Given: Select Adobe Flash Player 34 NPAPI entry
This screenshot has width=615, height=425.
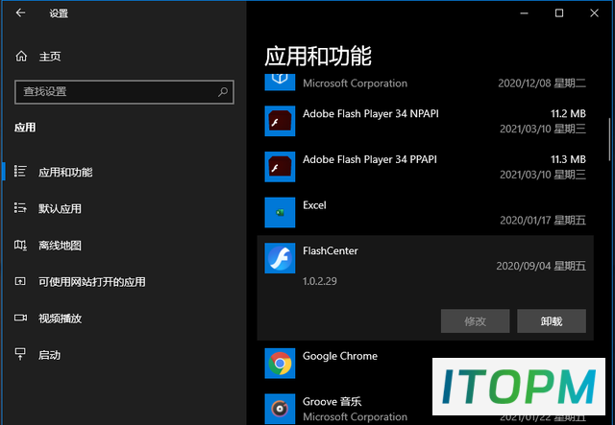Looking at the screenshot, I should [x=371, y=113].
